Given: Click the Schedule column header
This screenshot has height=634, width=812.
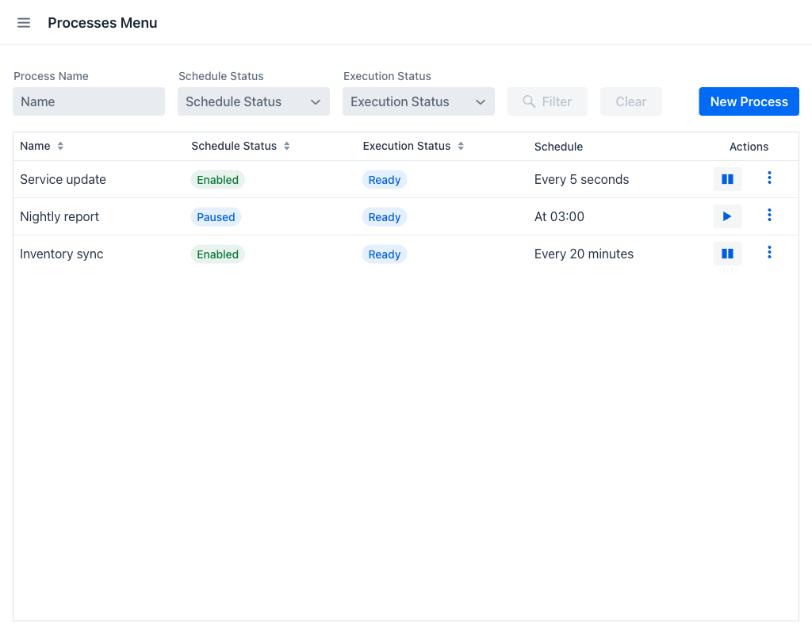Looking at the screenshot, I should (x=558, y=147).
